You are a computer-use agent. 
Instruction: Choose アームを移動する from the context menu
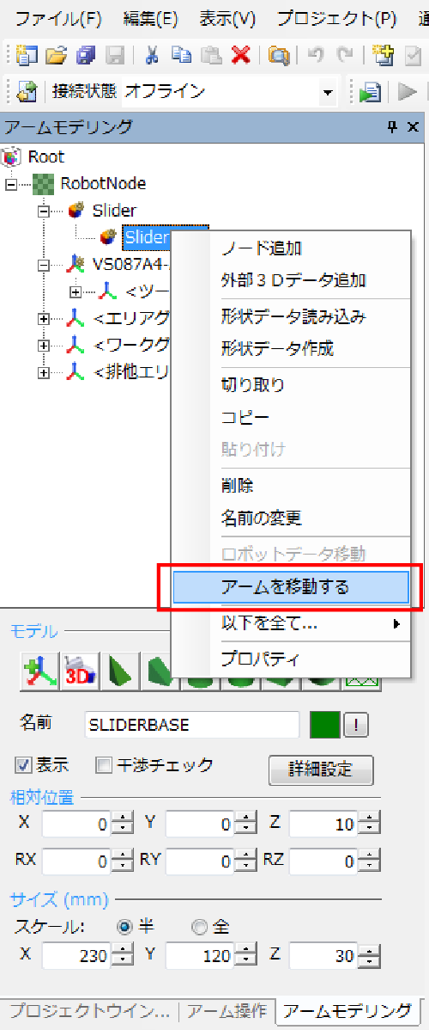291,587
